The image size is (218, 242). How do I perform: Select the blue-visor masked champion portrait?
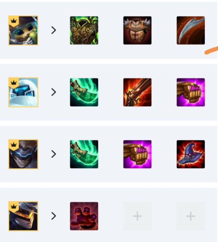click(23, 154)
